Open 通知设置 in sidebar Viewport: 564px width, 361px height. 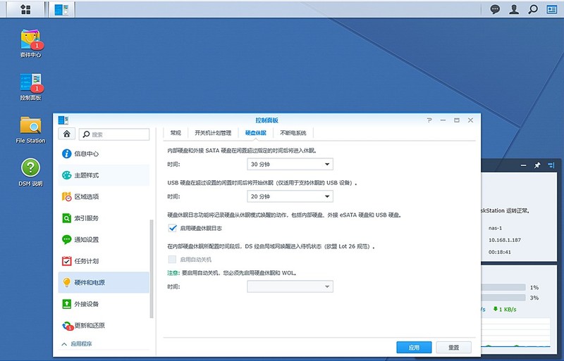[x=104, y=239]
